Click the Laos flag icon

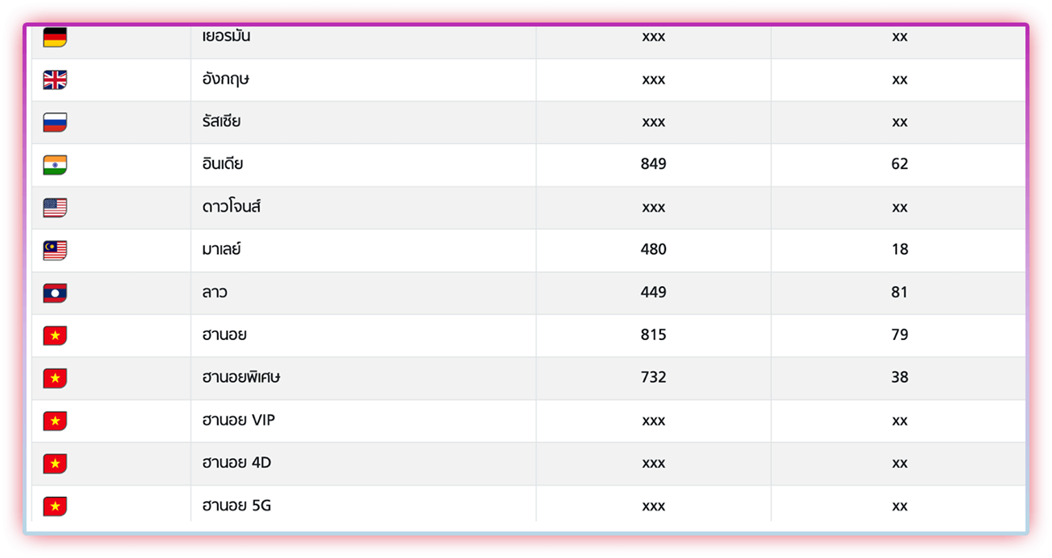pyautogui.click(x=55, y=293)
